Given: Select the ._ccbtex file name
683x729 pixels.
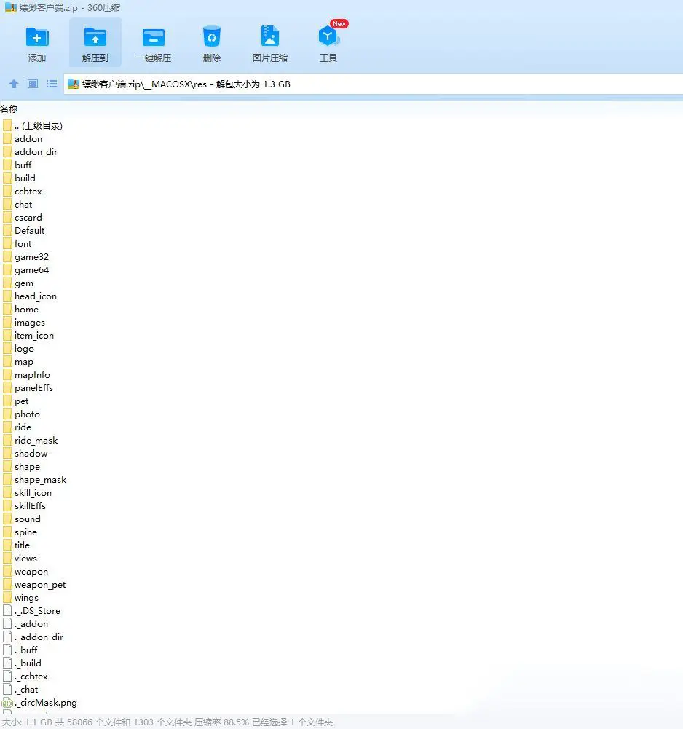Looking at the screenshot, I should [x=31, y=677].
